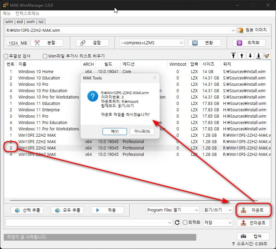Open the 읽기/쓰기 mode dropdown
This screenshot has height=249, width=276.
[x=218, y=210]
